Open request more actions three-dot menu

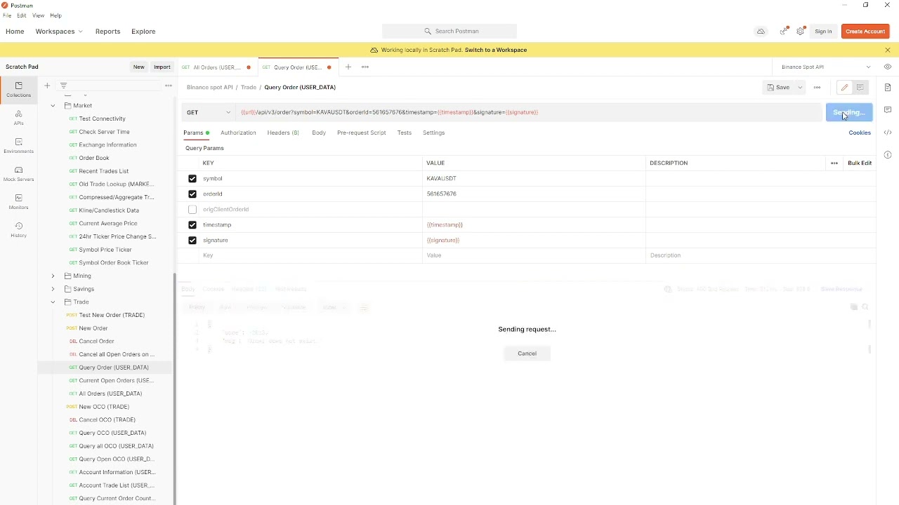coord(818,88)
